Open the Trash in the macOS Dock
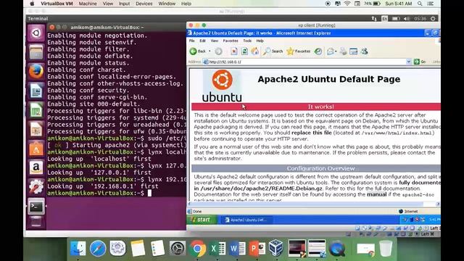 [386, 248]
